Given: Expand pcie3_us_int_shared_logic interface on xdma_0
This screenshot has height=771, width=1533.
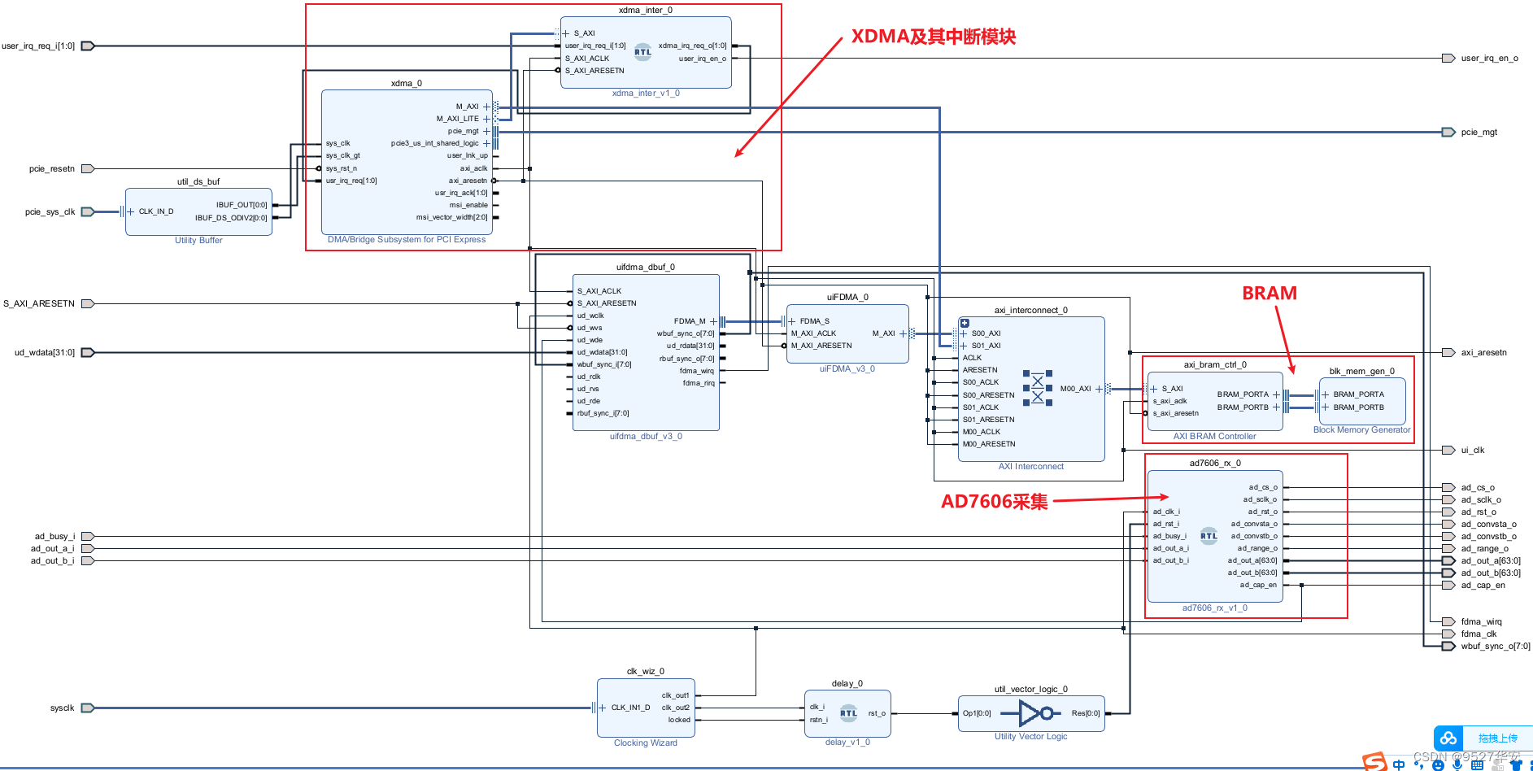Looking at the screenshot, I should [486, 143].
